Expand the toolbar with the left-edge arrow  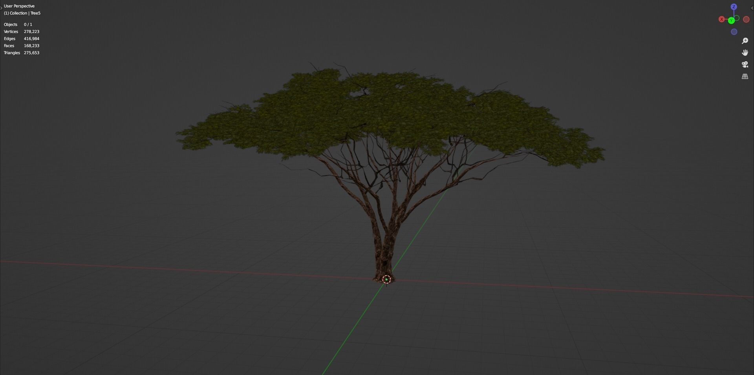(1, 8)
